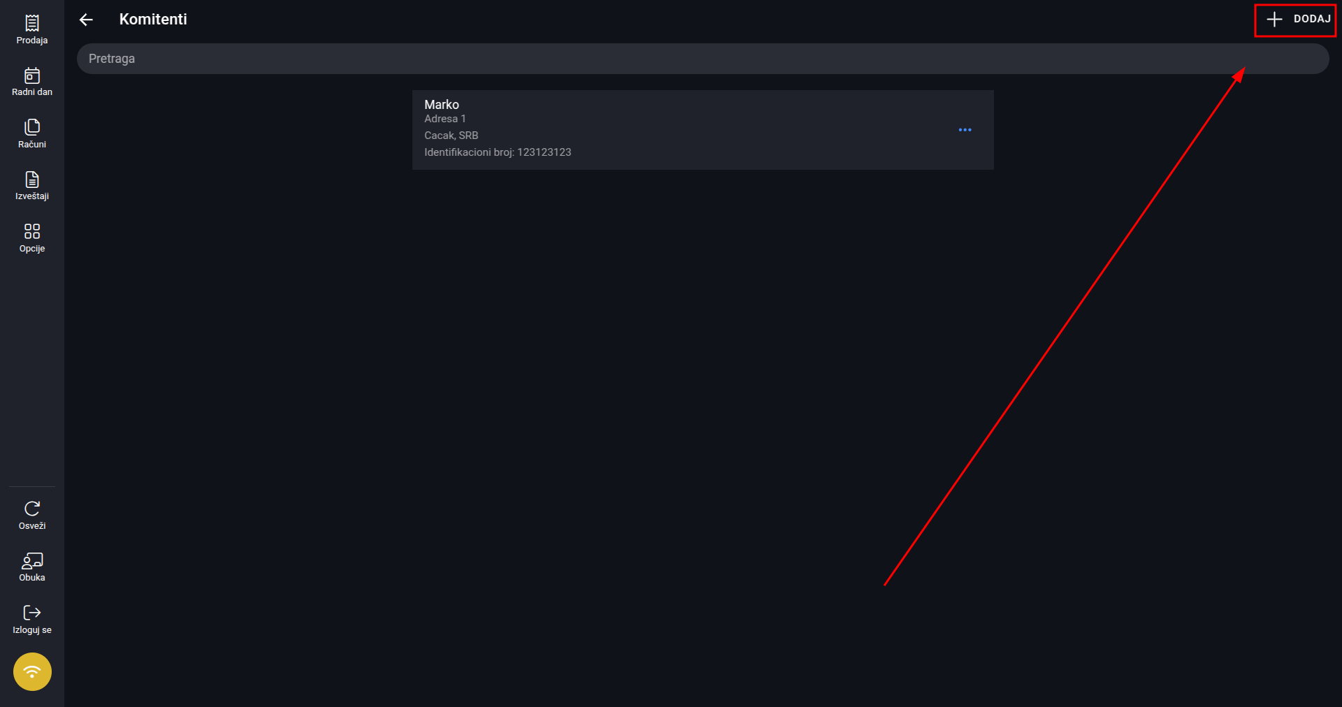
Task: Click Cacak, SRB text
Action: pyautogui.click(x=452, y=136)
